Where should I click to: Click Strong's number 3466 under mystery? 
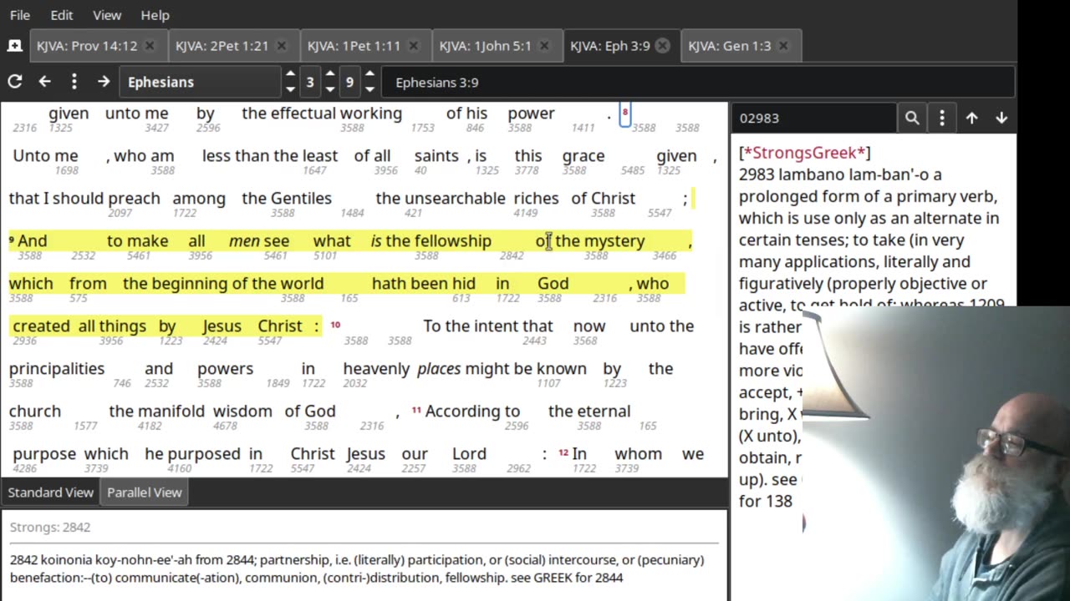pos(665,255)
